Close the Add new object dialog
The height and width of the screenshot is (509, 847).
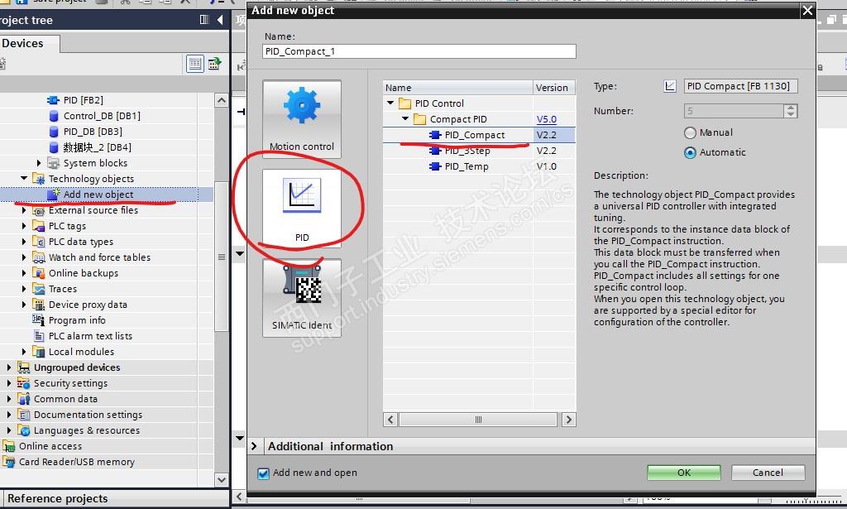coord(807,10)
